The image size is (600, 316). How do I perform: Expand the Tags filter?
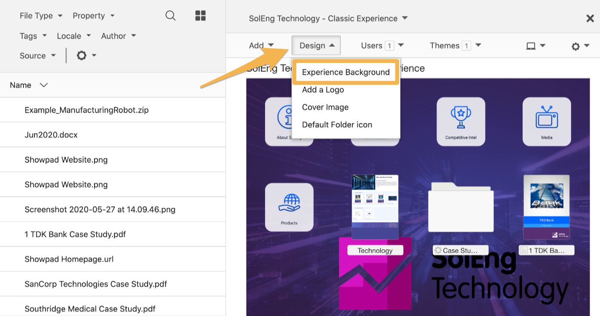pos(33,36)
